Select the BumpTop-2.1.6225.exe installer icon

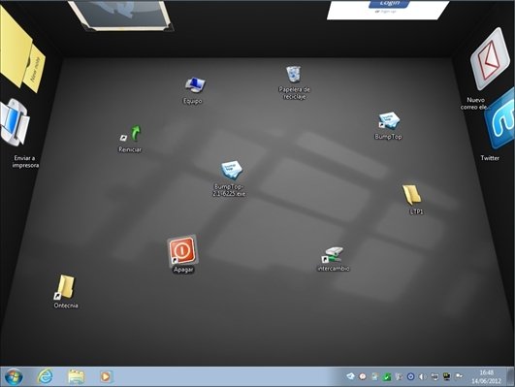click(x=231, y=170)
